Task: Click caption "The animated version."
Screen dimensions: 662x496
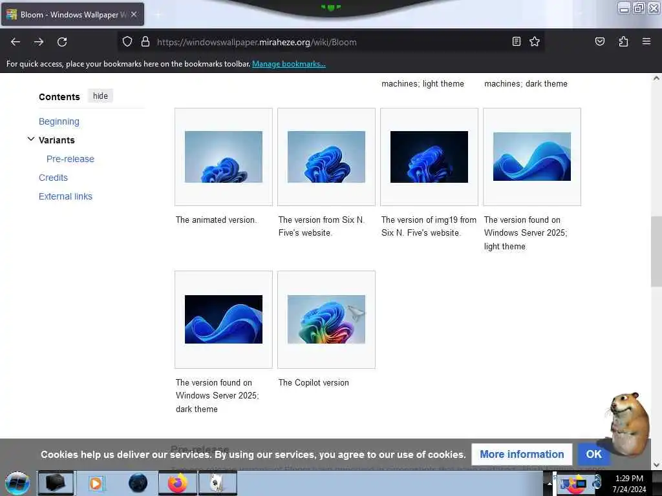Action: [216, 220]
